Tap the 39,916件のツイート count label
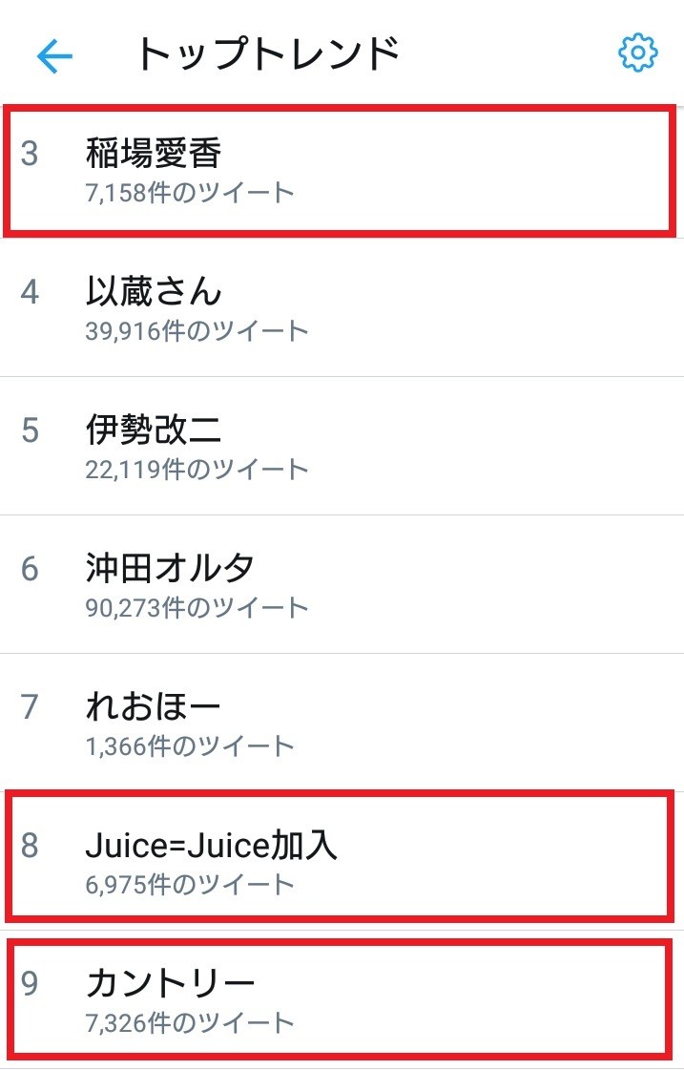Image resolution: width=684 pixels, height=1070 pixels. [x=196, y=331]
